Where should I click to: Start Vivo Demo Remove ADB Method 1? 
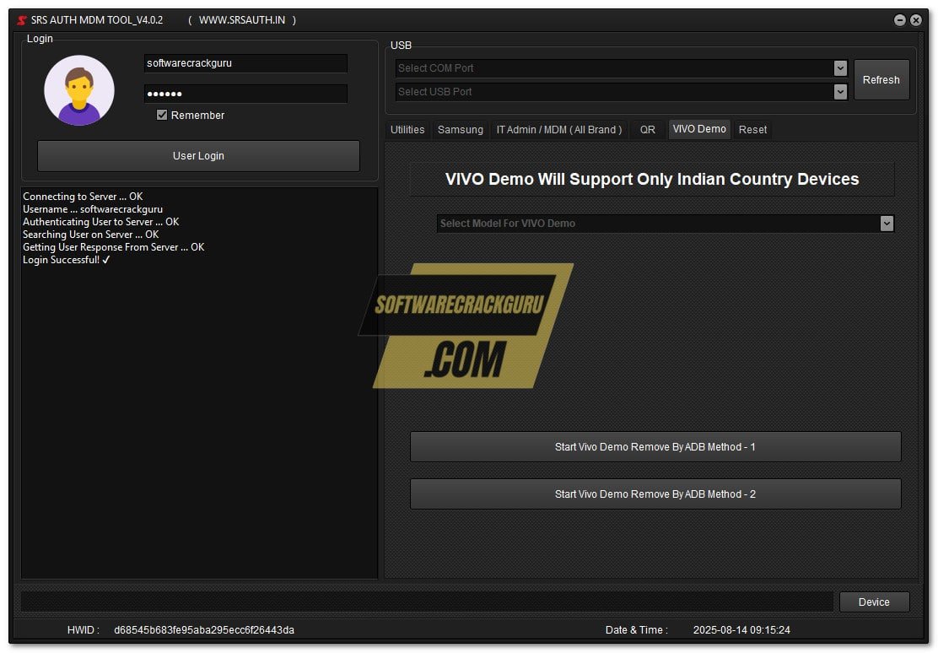click(655, 447)
